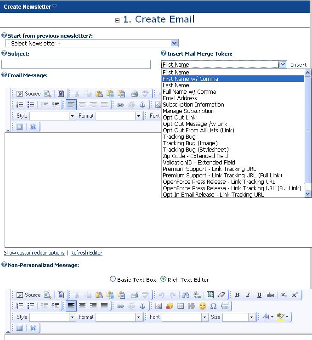Click Paste from Word in Email Message editor
Viewport: 312px width, 340px height.
pos(121,94)
